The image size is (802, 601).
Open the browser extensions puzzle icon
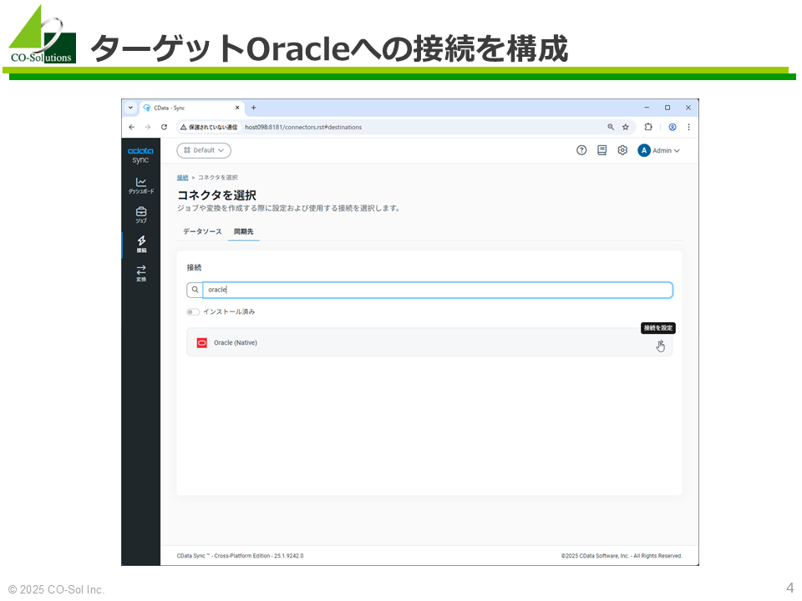tap(648, 127)
